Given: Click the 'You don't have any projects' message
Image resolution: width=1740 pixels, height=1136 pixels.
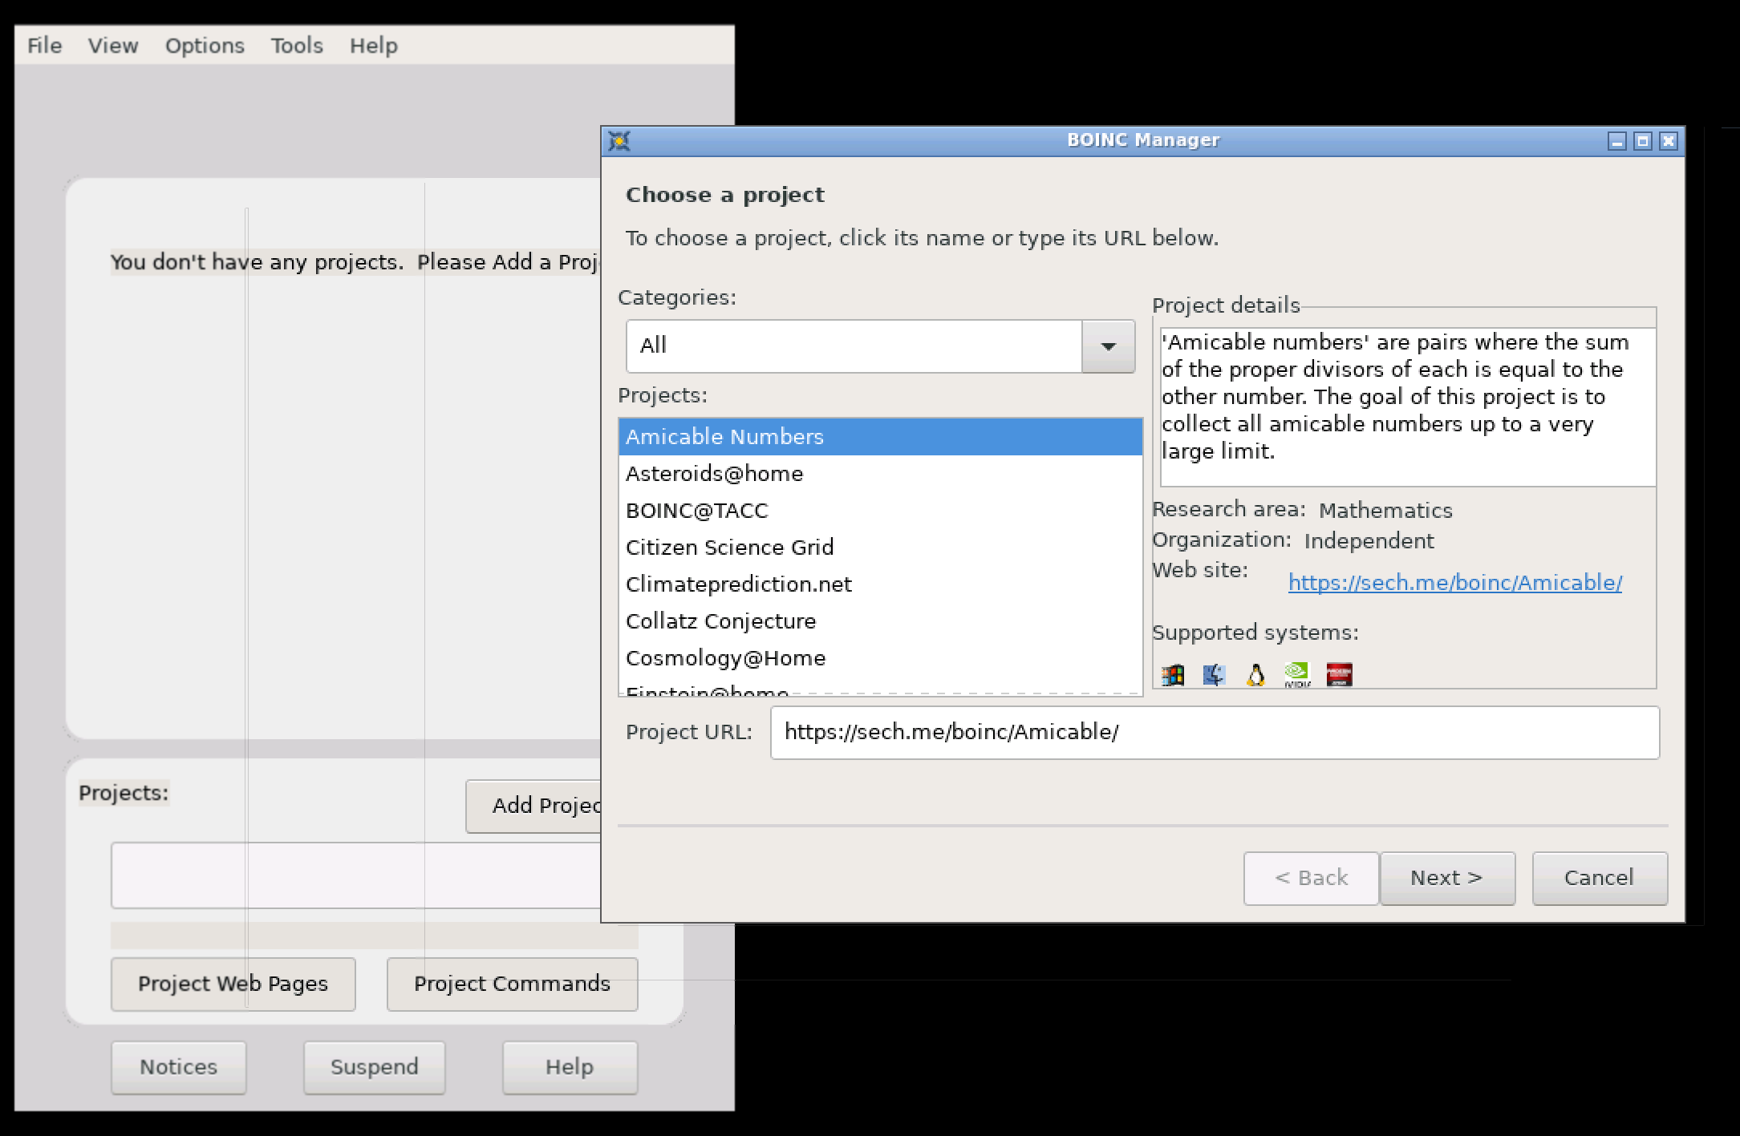Looking at the screenshot, I should point(355,262).
